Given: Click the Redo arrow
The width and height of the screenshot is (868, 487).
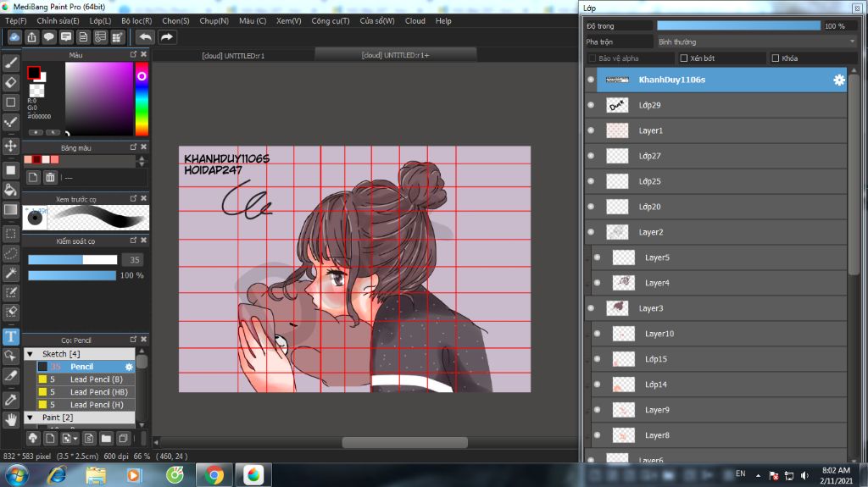Looking at the screenshot, I should (167, 37).
